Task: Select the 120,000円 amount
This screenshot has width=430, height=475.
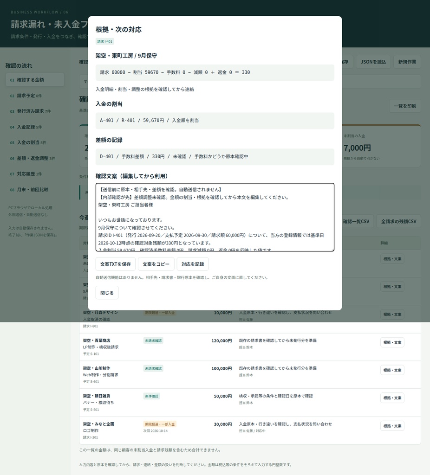Action: pos(222,341)
